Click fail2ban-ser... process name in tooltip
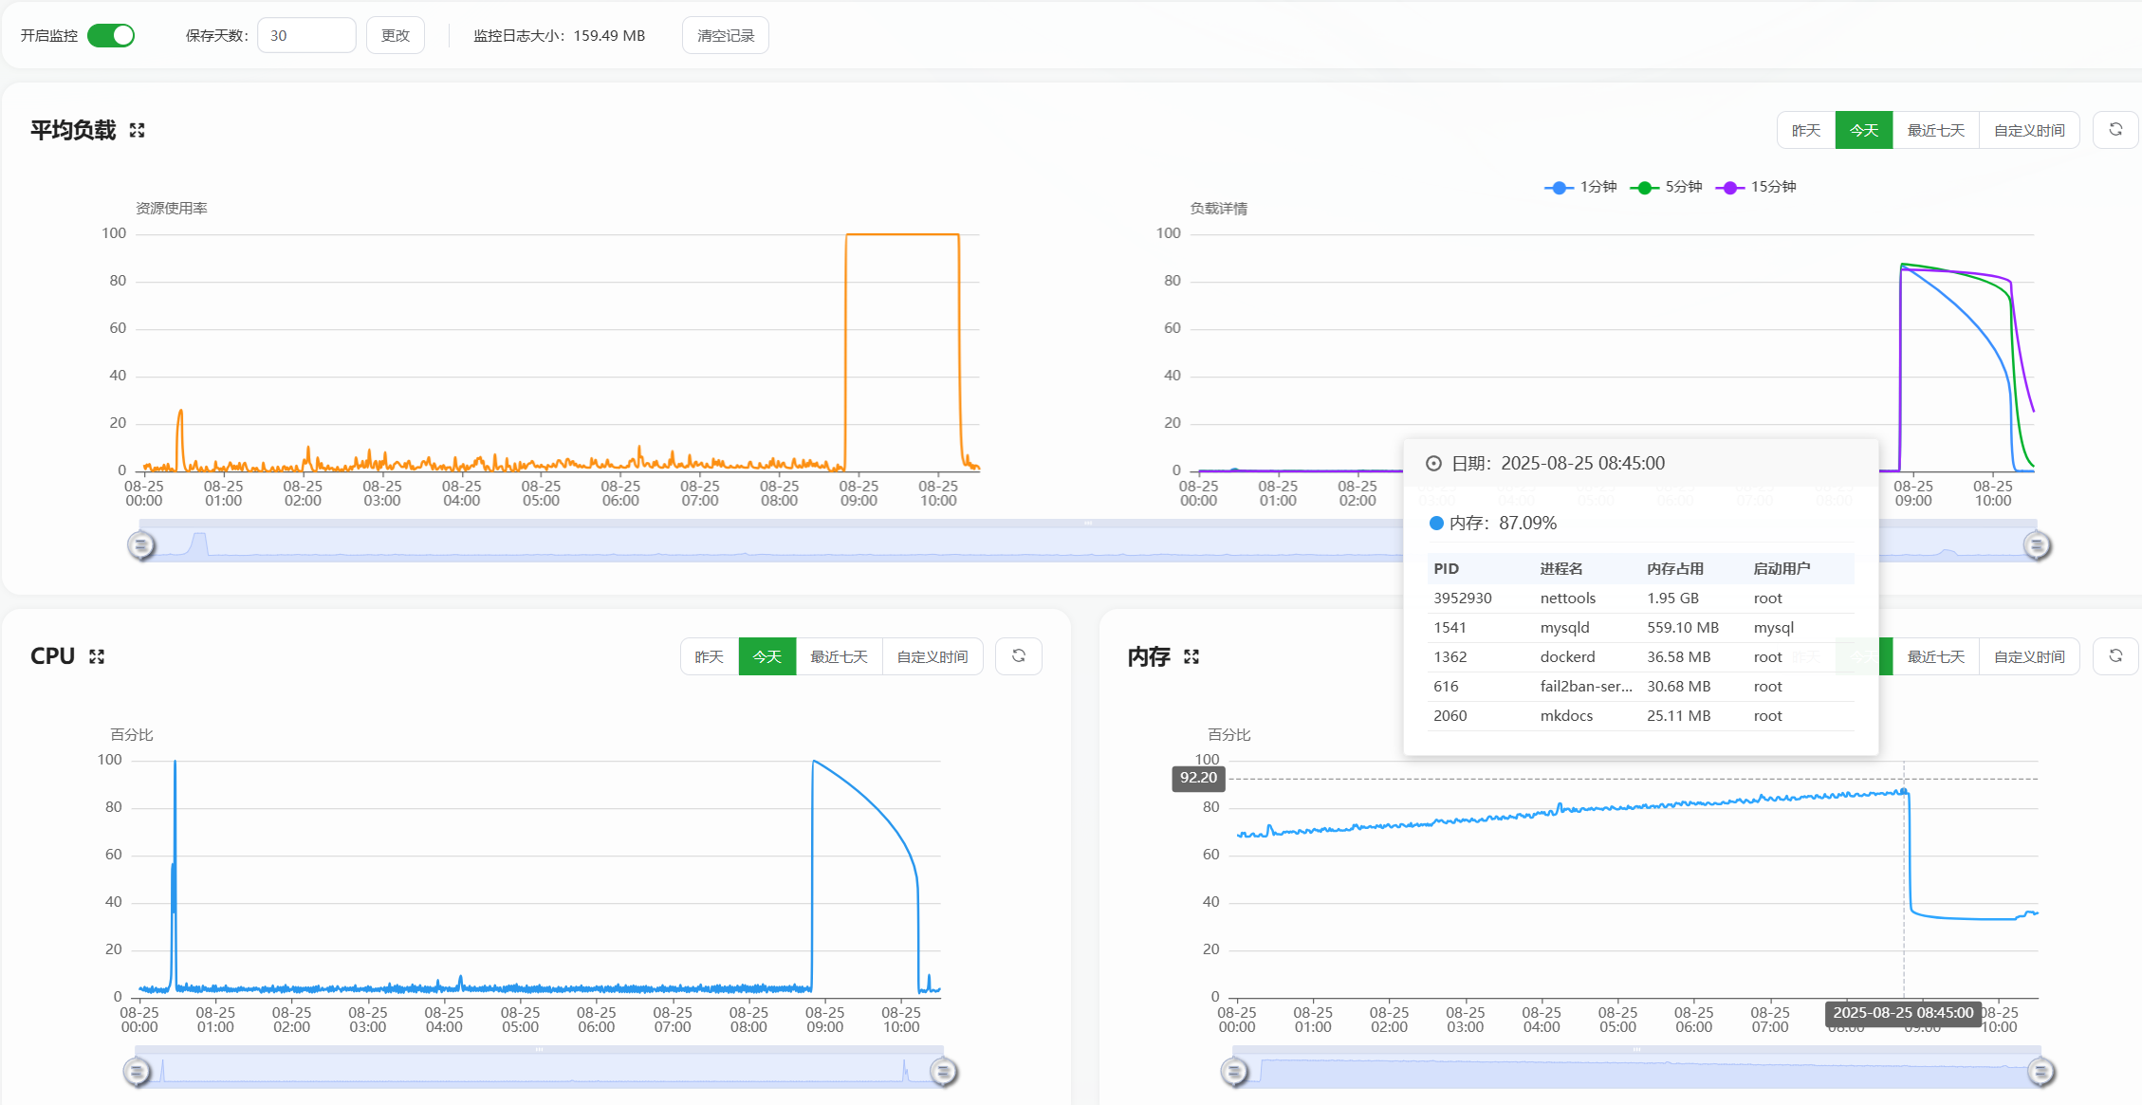 click(1586, 687)
